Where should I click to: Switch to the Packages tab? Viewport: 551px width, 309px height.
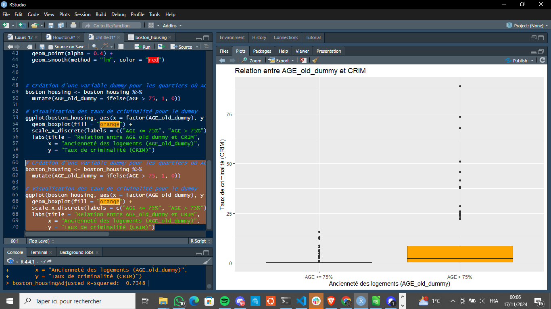(262, 51)
